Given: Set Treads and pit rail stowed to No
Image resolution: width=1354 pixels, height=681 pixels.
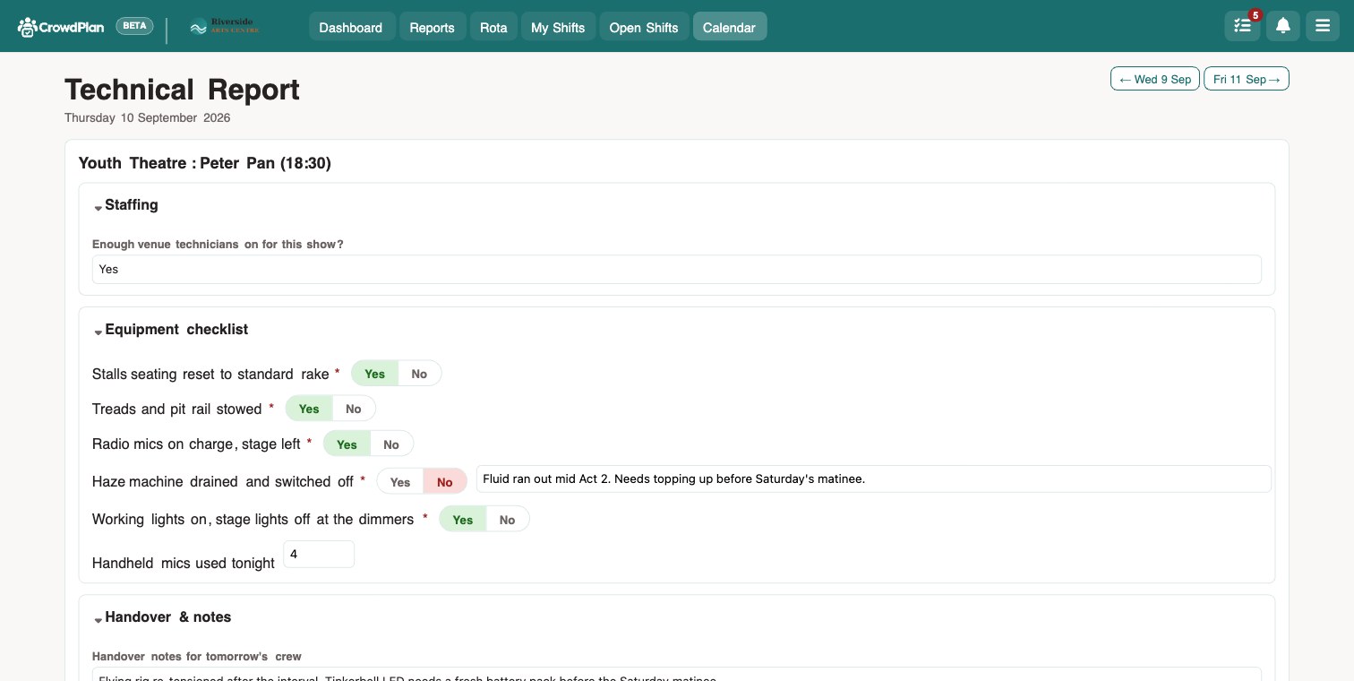Looking at the screenshot, I should (x=354, y=409).
